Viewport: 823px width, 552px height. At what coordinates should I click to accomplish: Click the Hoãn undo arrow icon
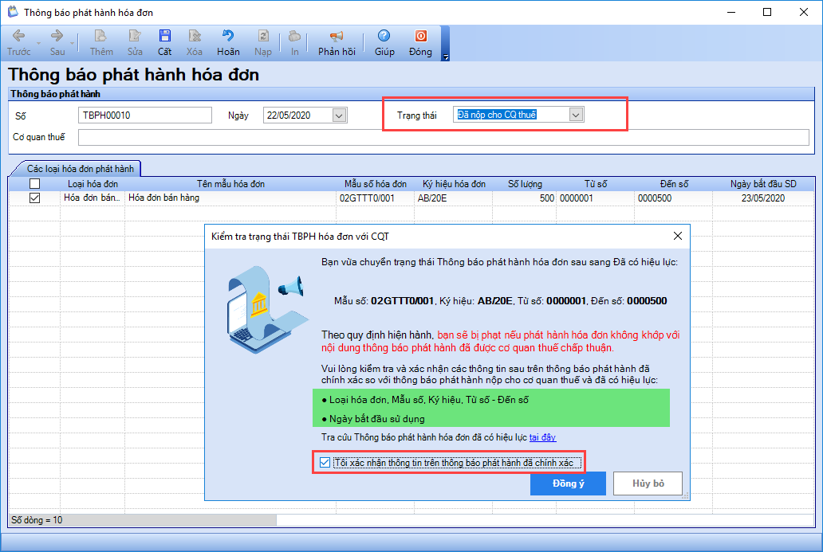click(228, 37)
